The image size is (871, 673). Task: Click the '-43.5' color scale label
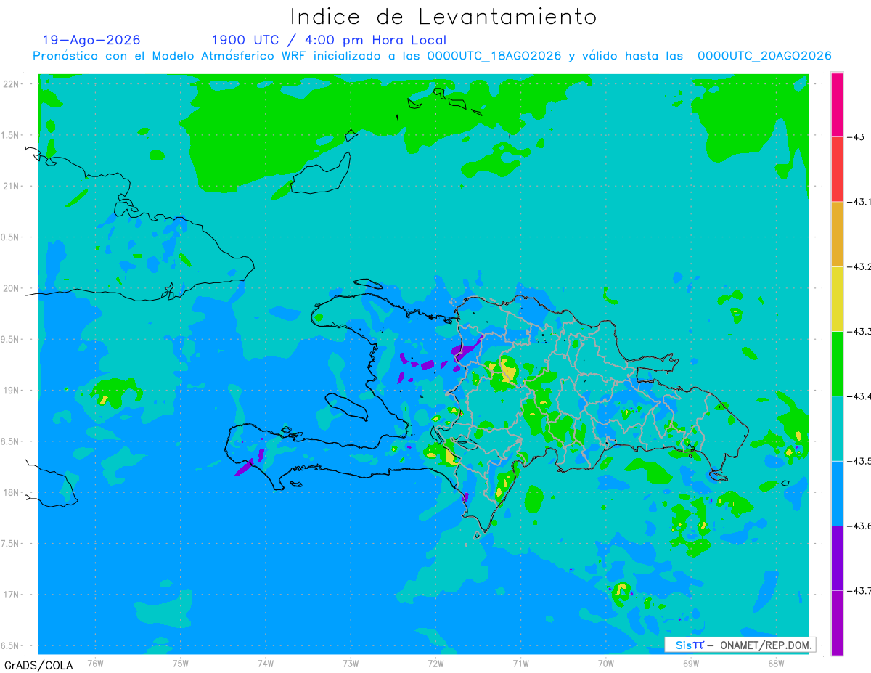pyautogui.click(x=859, y=462)
